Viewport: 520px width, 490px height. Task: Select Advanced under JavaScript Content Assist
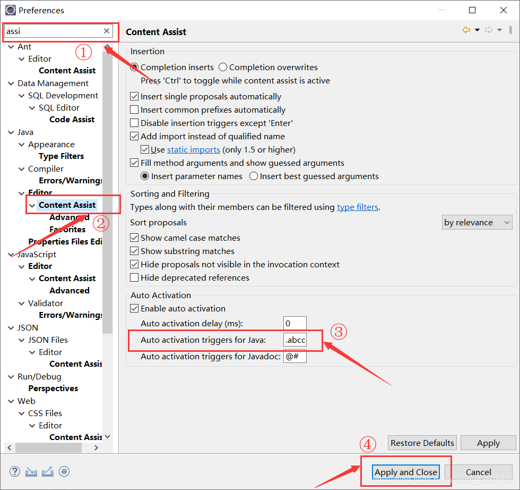point(70,291)
